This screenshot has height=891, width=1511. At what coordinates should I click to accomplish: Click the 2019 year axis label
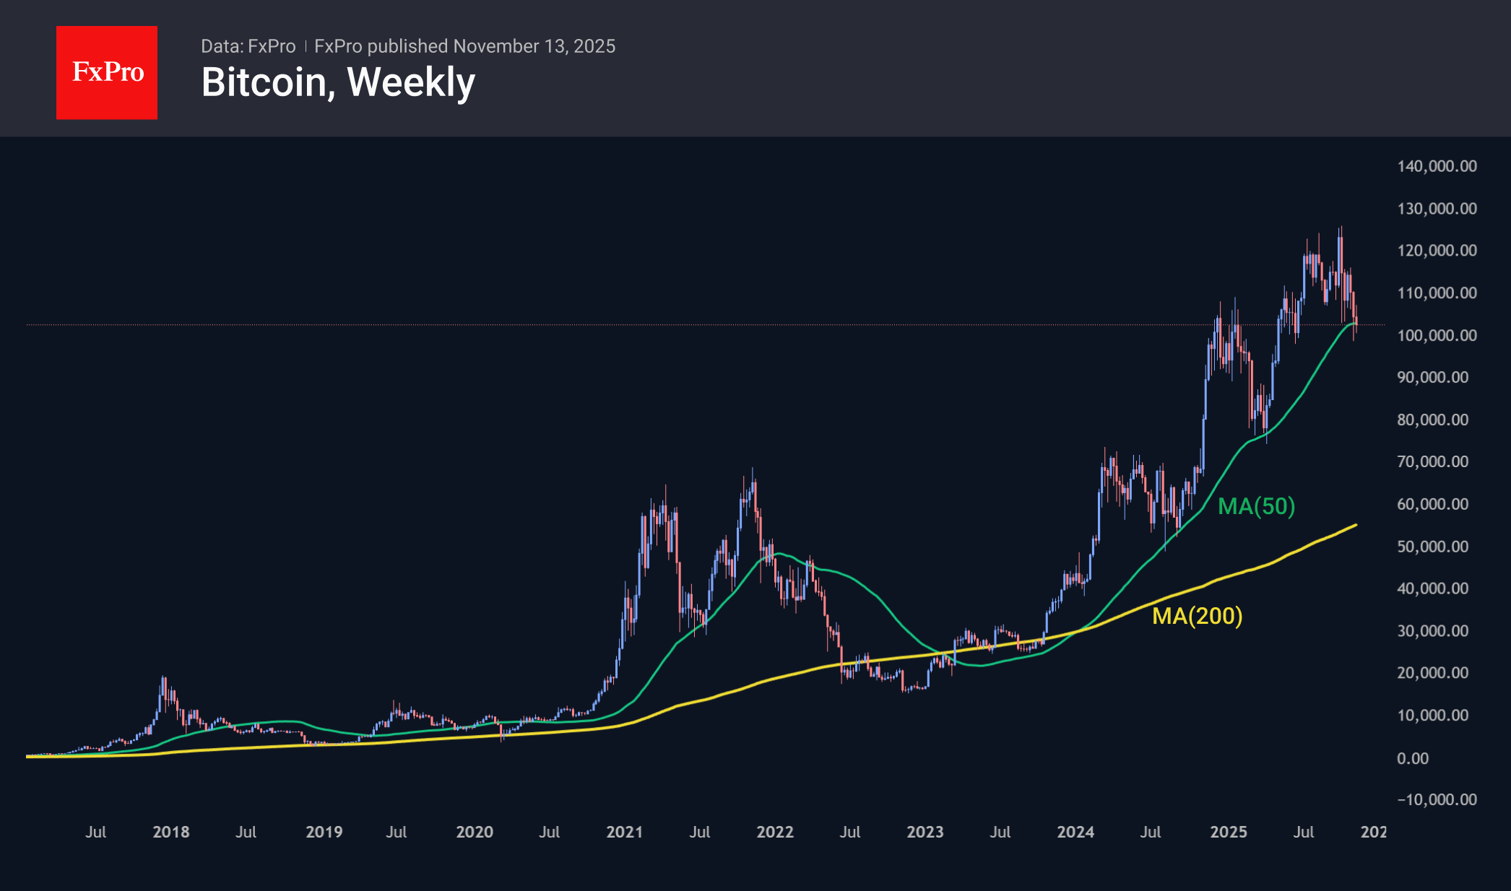pyautogui.click(x=324, y=832)
